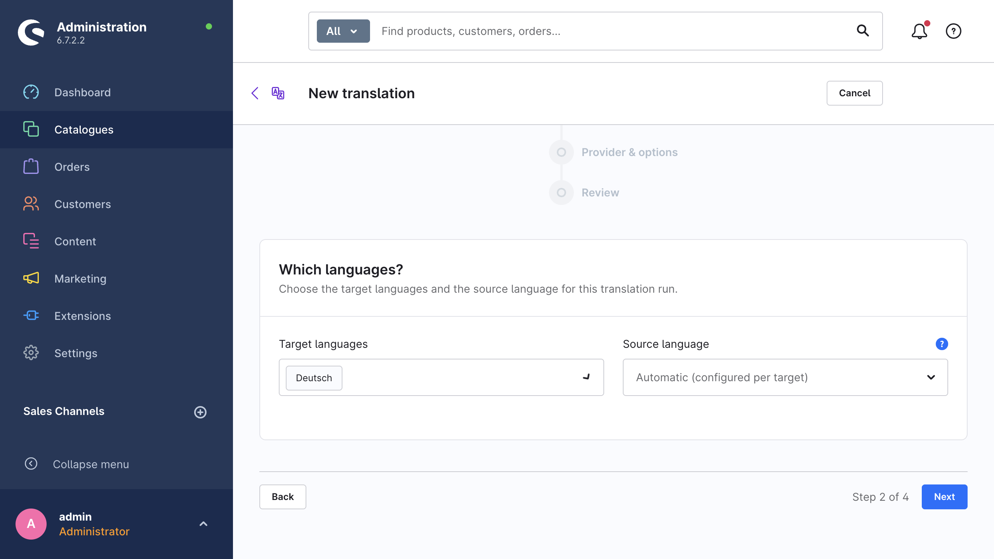The width and height of the screenshot is (994, 559).
Task: Click the admin avatar circle
Action: click(x=31, y=524)
